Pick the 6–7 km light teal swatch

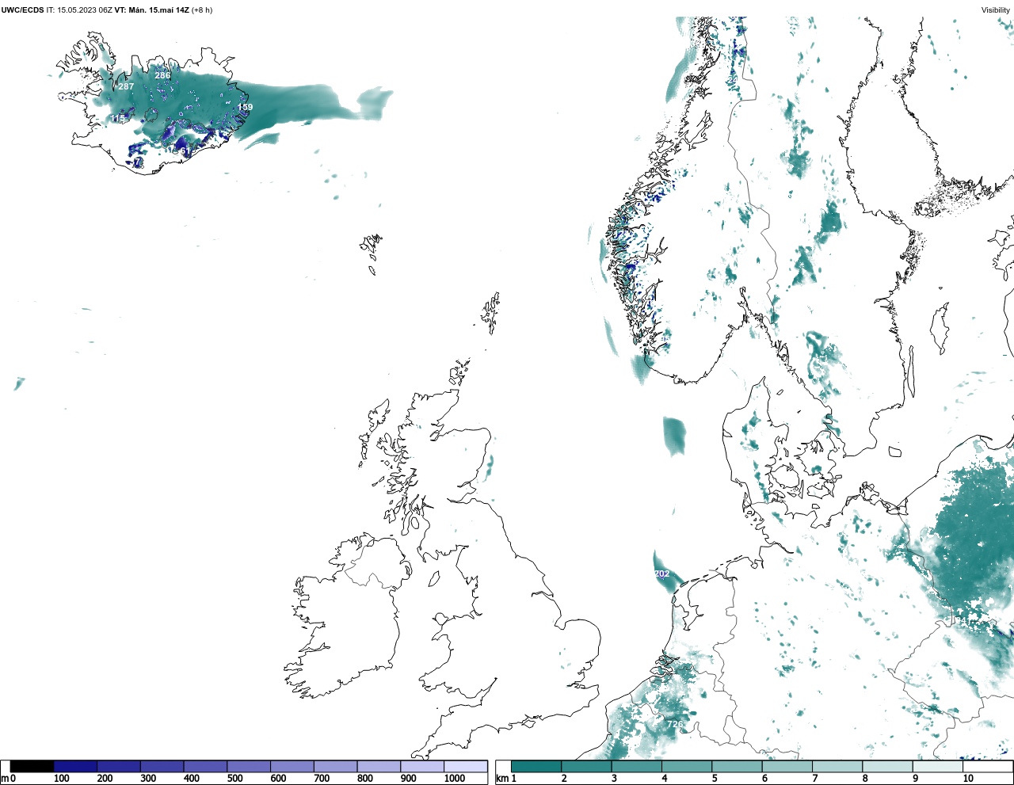[787, 767]
